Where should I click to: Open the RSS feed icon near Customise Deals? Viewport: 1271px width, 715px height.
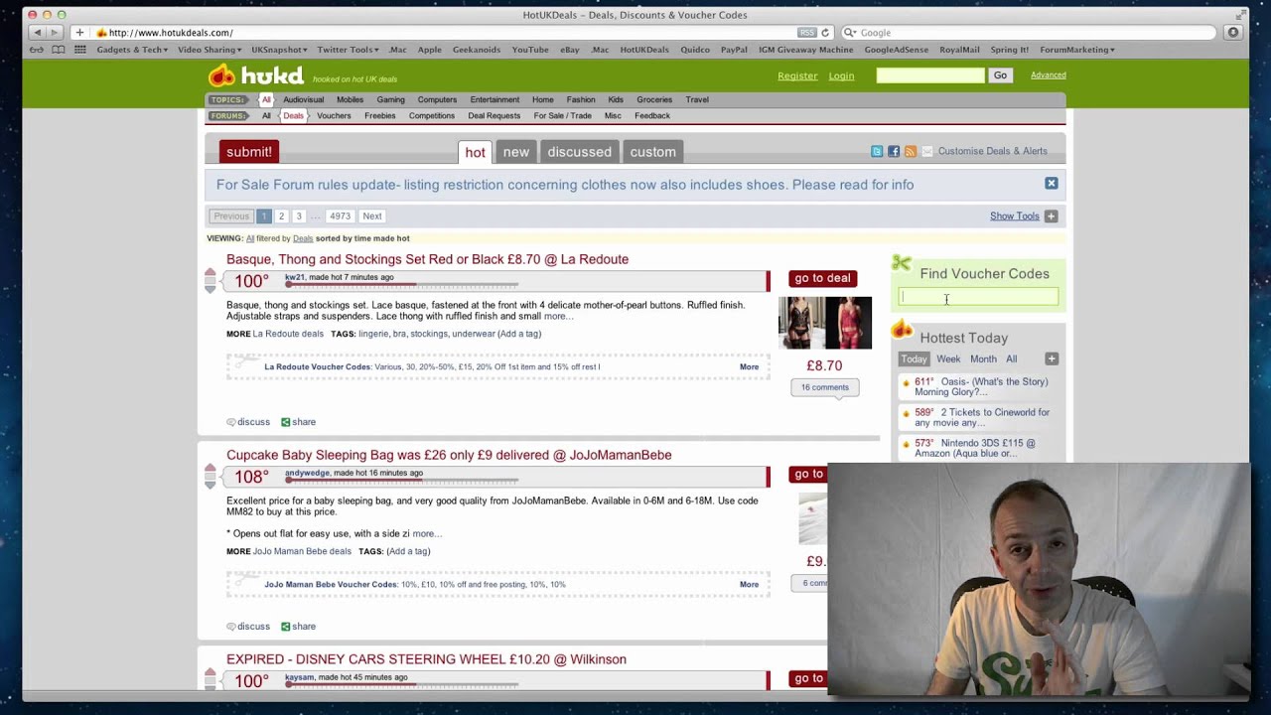tap(910, 151)
